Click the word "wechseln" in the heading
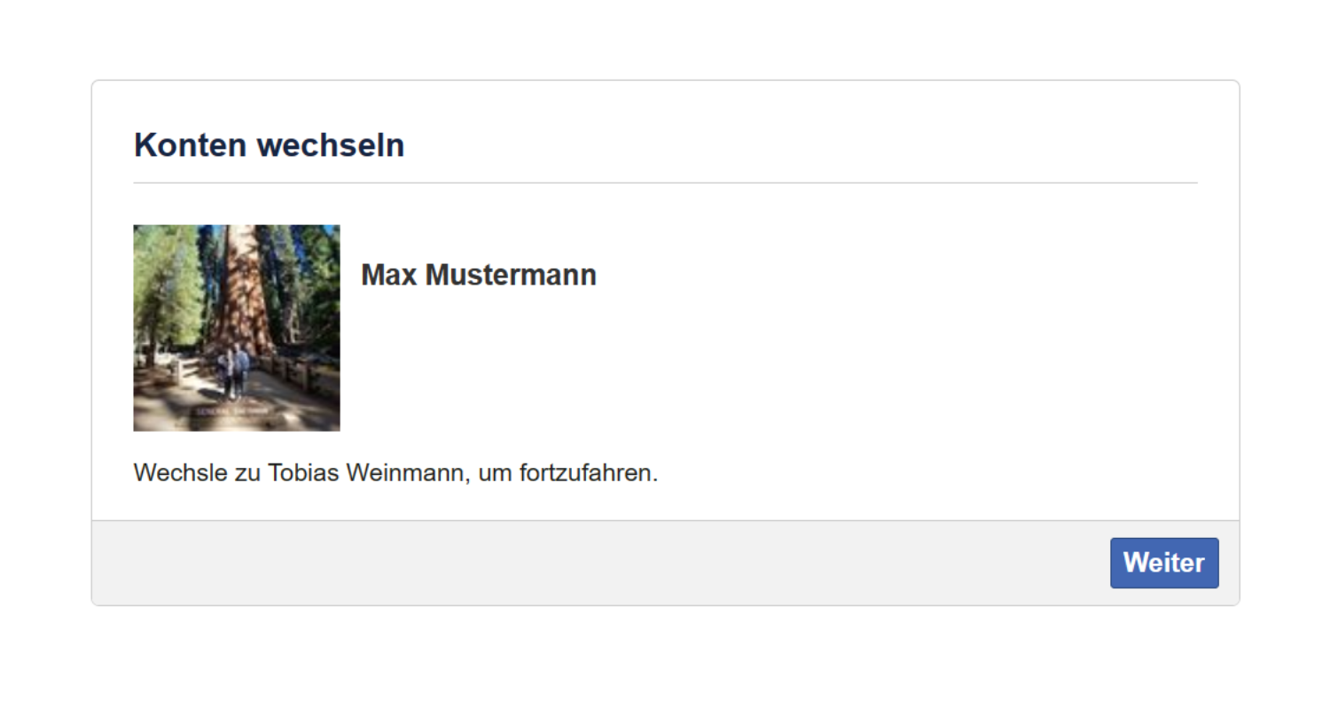Viewport: 1330px width, 709px height. [x=331, y=144]
